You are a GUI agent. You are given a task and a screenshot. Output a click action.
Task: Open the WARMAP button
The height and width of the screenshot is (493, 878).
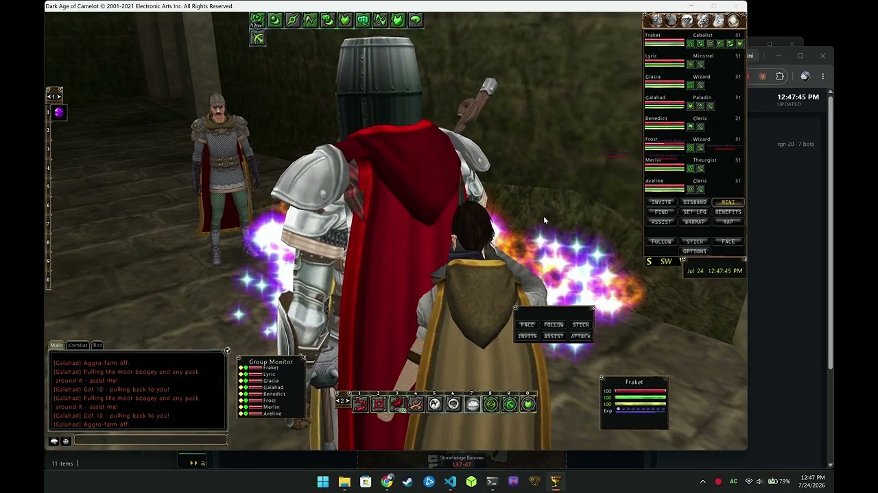coord(694,222)
